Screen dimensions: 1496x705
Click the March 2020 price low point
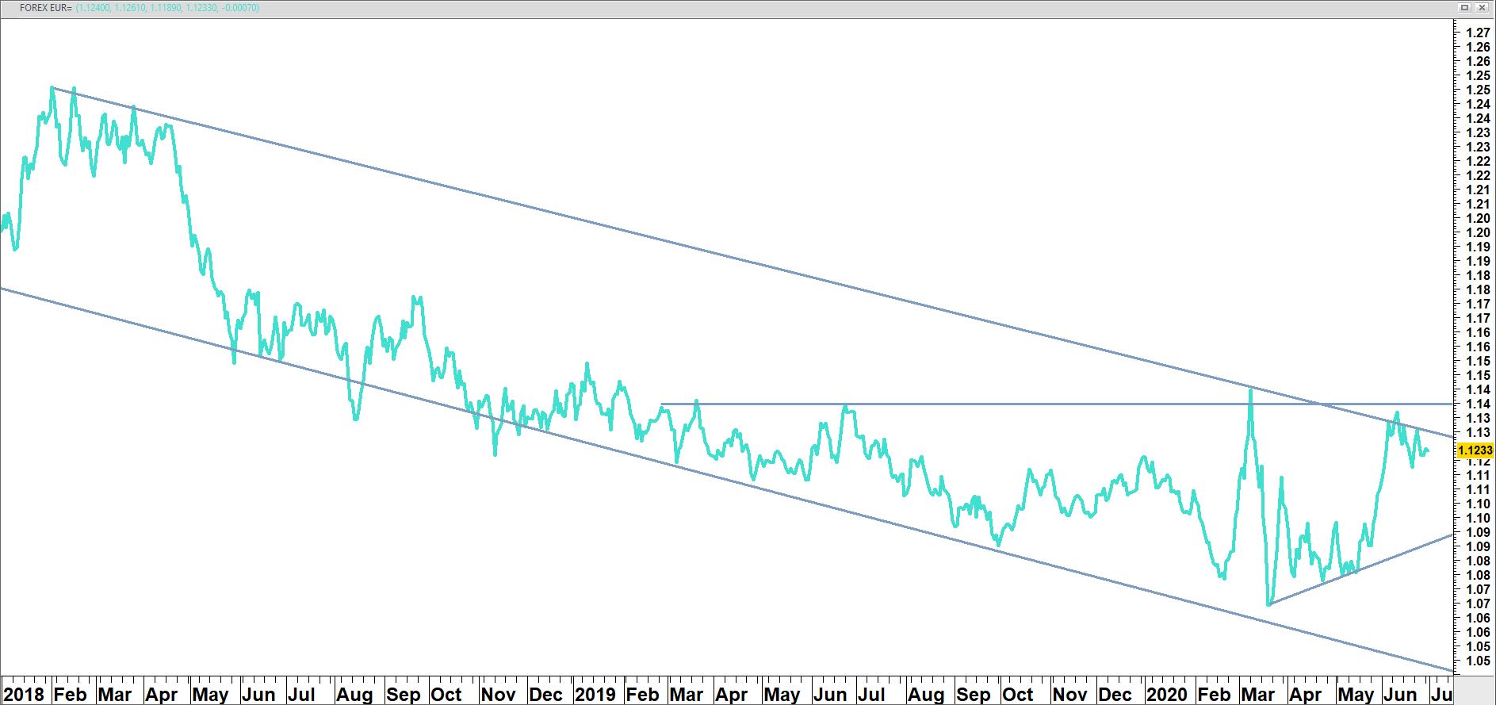pyautogui.click(x=1268, y=604)
